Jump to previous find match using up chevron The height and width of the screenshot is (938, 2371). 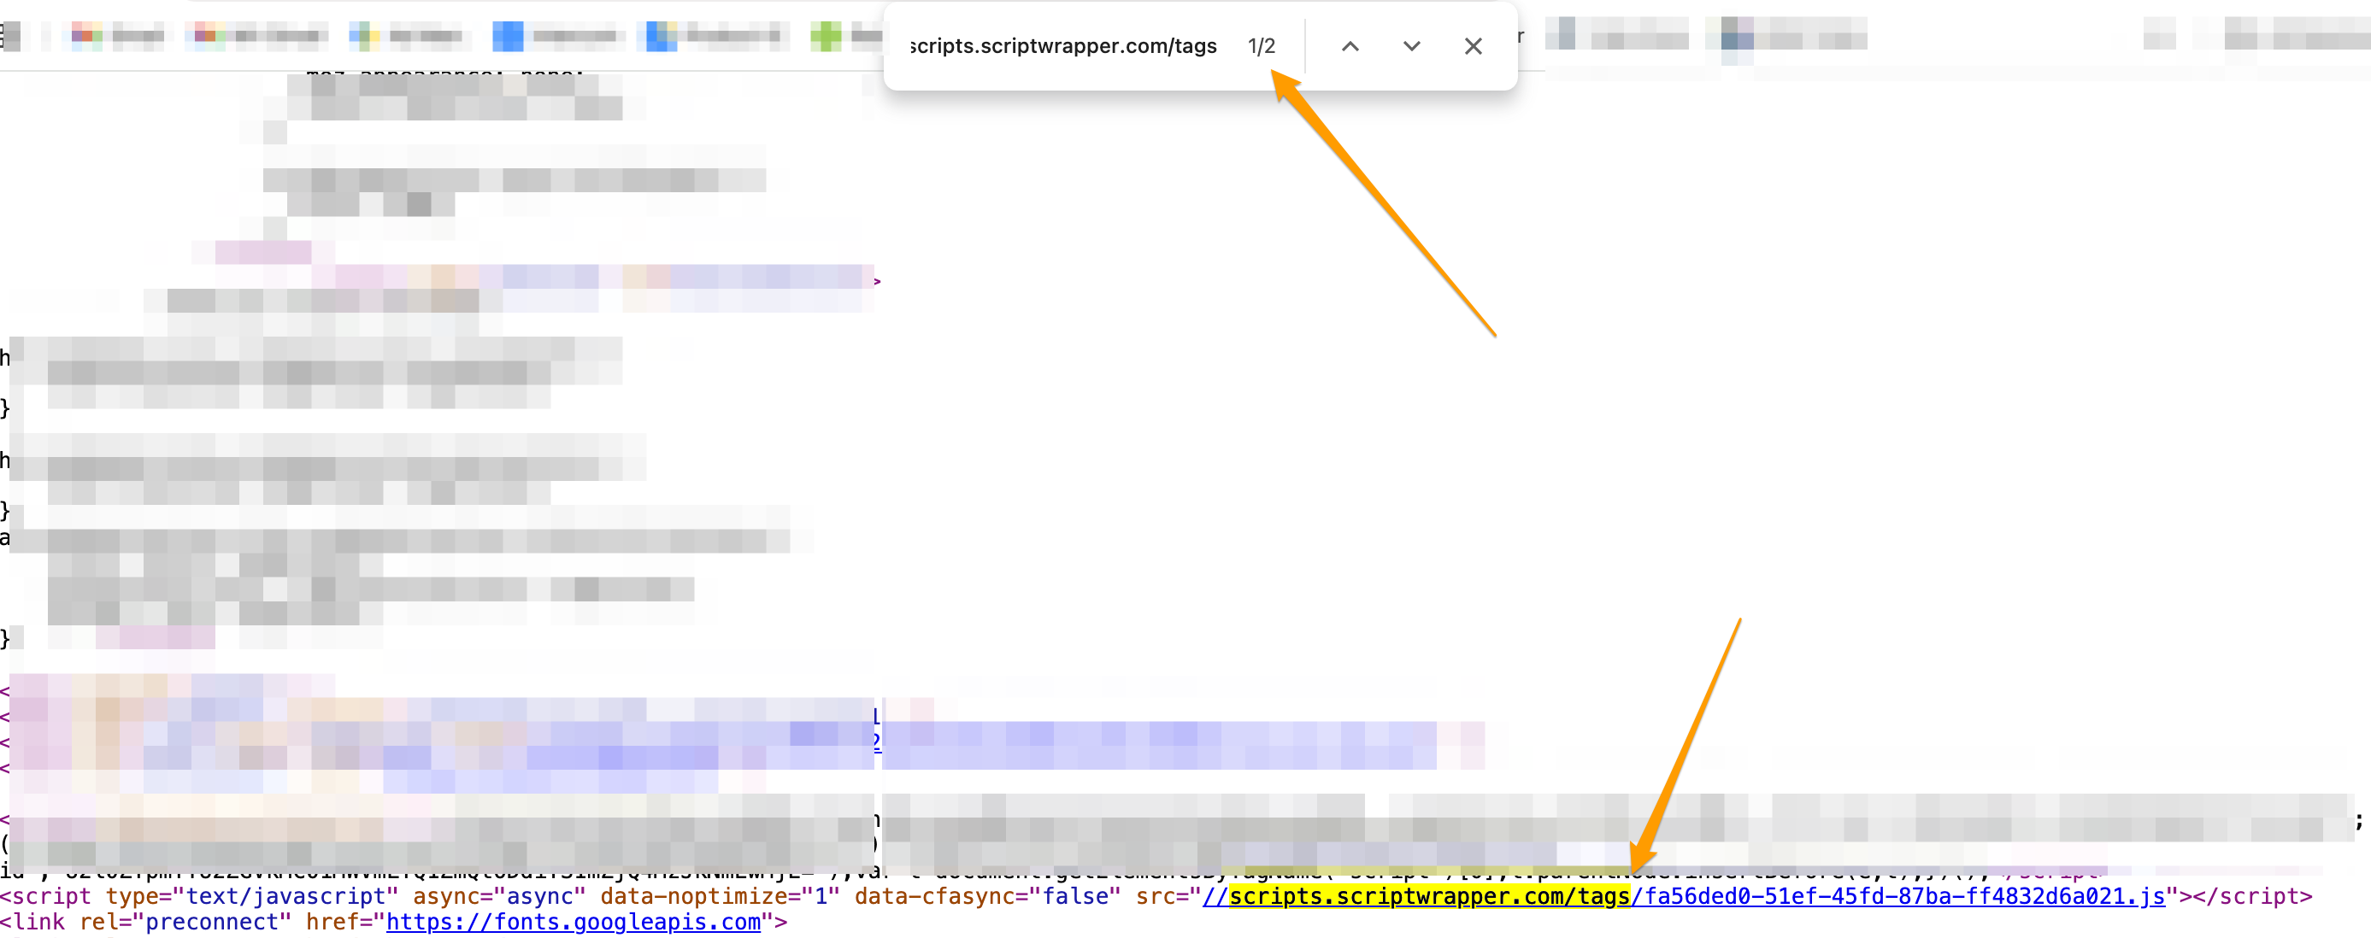pyautogui.click(x=1350, y=46)
